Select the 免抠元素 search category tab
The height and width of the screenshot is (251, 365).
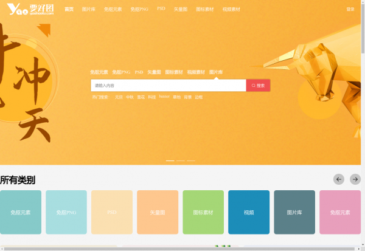[x=99, y=72]
